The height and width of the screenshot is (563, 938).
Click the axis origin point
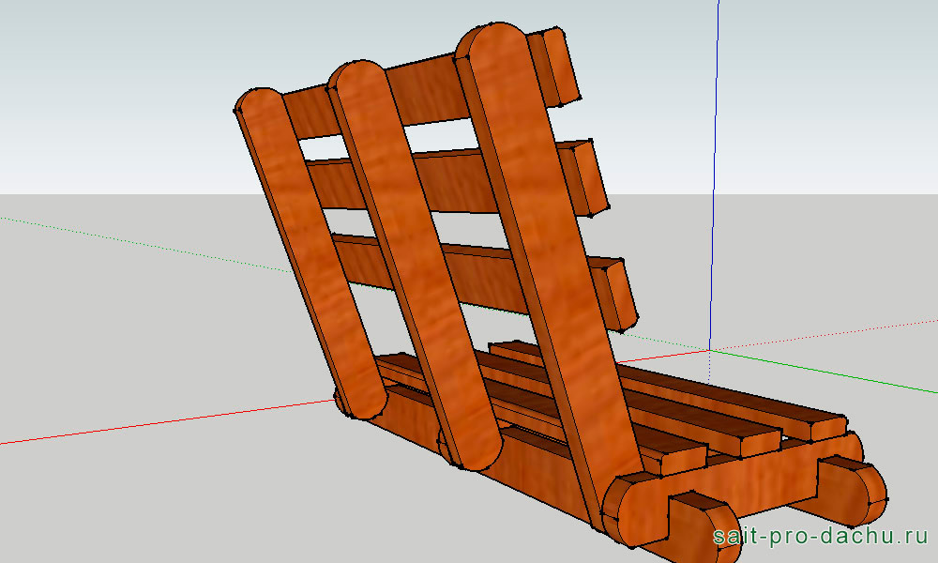(x=709, y=350)
